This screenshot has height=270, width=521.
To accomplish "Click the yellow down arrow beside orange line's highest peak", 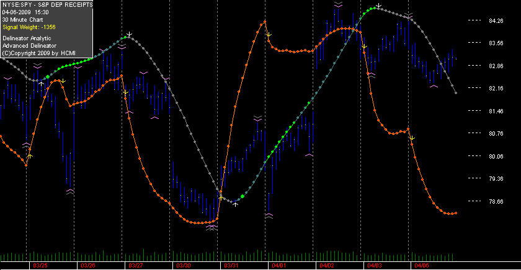I will 269,35.
